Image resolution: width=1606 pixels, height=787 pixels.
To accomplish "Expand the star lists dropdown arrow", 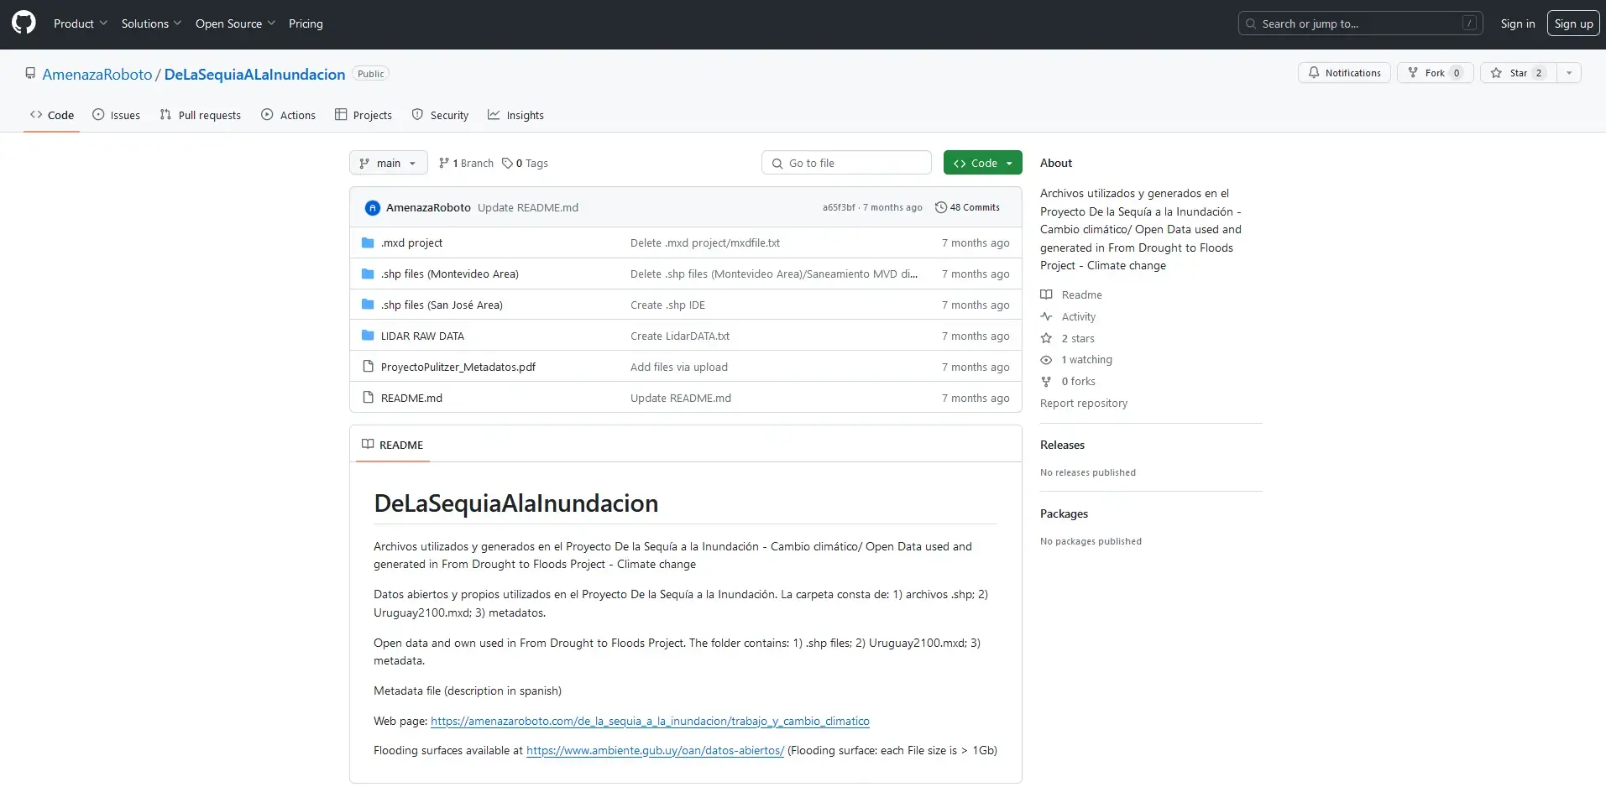I will (1569, 73).
